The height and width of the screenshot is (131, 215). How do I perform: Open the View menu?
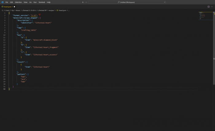pyautogui.click(x=25, y=2)
